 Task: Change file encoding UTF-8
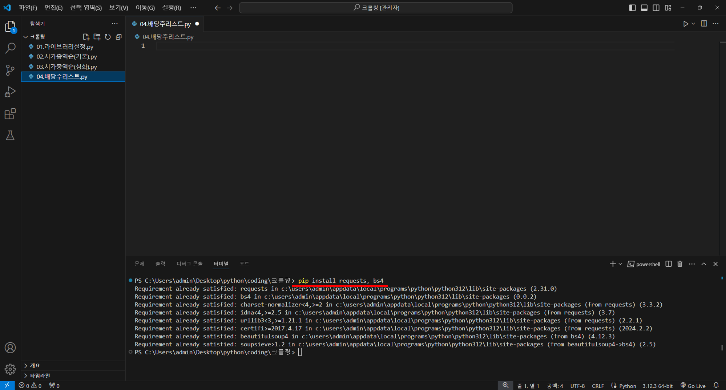(x=577, y=386)
